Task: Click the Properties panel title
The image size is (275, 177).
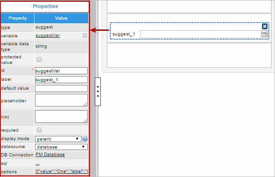Action: coord(45,6)
